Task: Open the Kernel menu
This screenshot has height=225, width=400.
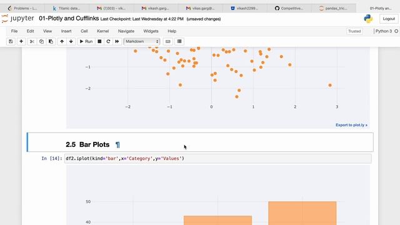Action: pos(102,31)
